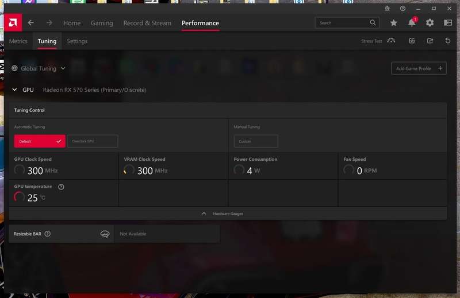460x298 pixels.
Task: Open the bug report icon
Action: tap(387, 9)
